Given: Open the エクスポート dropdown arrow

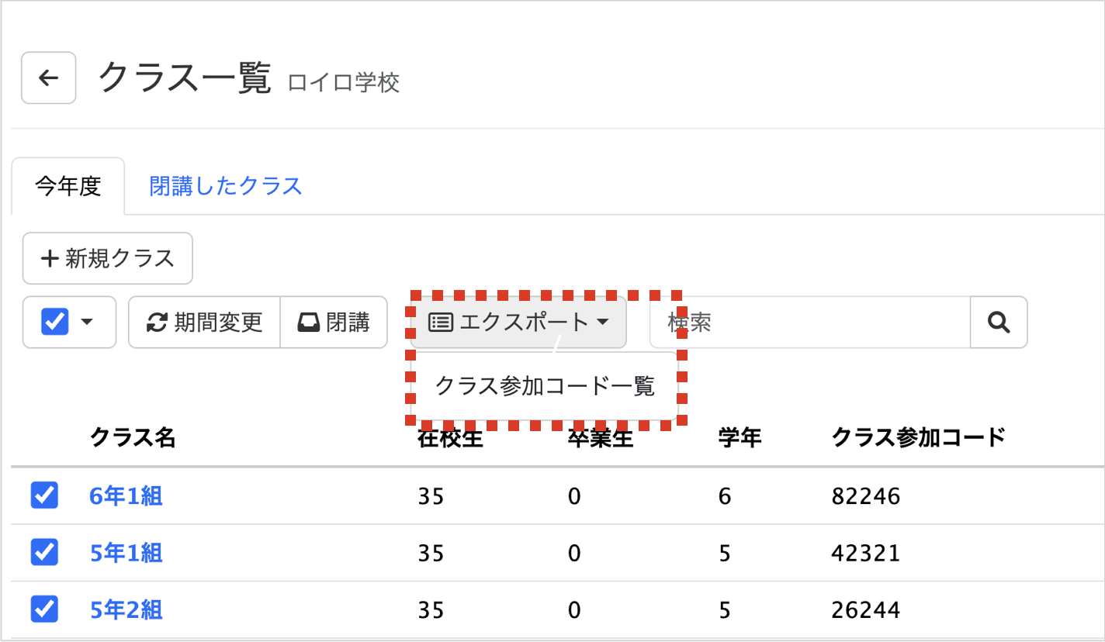Looking at the screenshot, I should coord(603,323).
